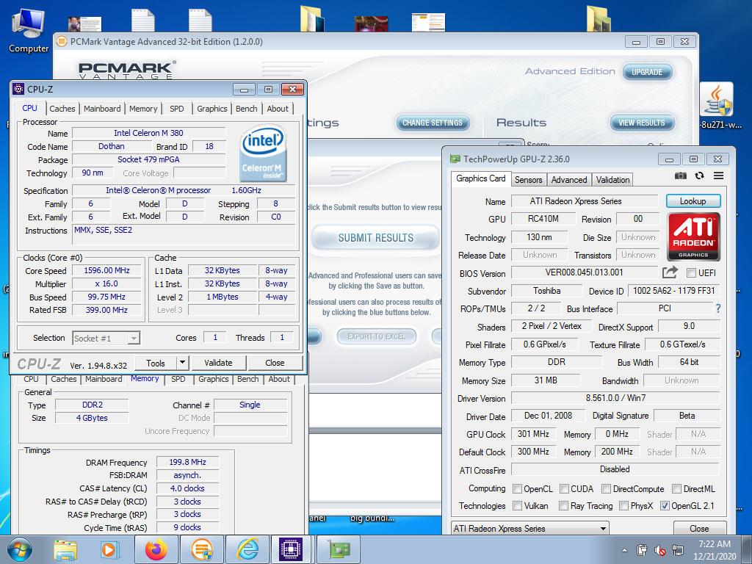Launch Windows Media Player from taskbar
Image resolution: width=752 pixels, height=564 pixels.
coord(110,549)
